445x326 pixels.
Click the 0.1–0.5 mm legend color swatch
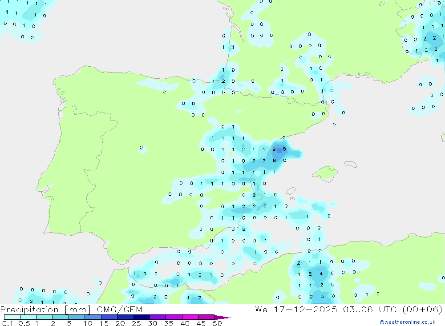[12, 317]
